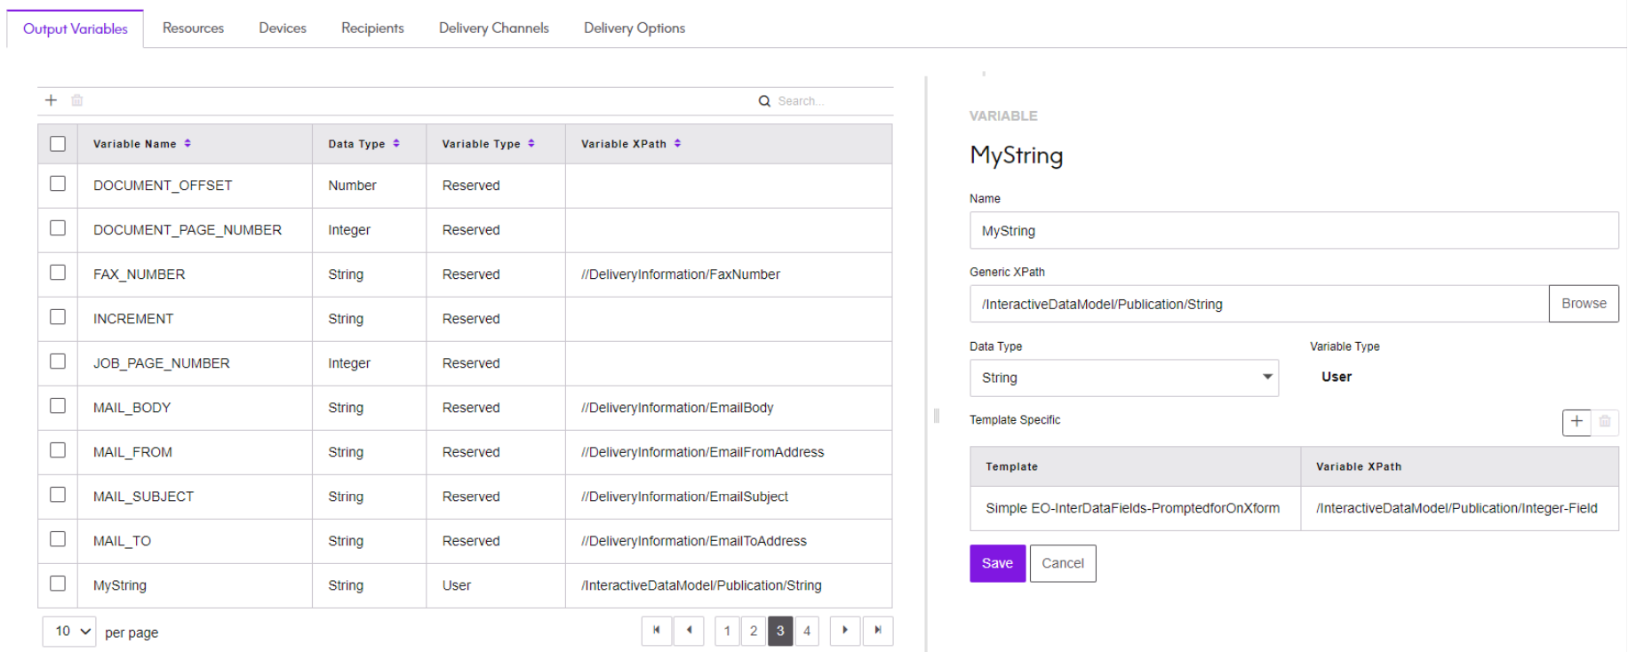Viewport: 1652px width, 652px height.
Task: Add a template-specific XPath row
Action: pyautogui.click(x=1576, y=422)
